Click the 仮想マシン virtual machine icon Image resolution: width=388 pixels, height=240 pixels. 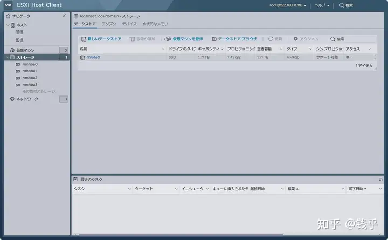point(12,50)
